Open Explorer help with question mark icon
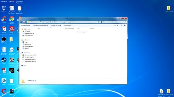Screen dimensions: 174x97 [x=125, y=25]
